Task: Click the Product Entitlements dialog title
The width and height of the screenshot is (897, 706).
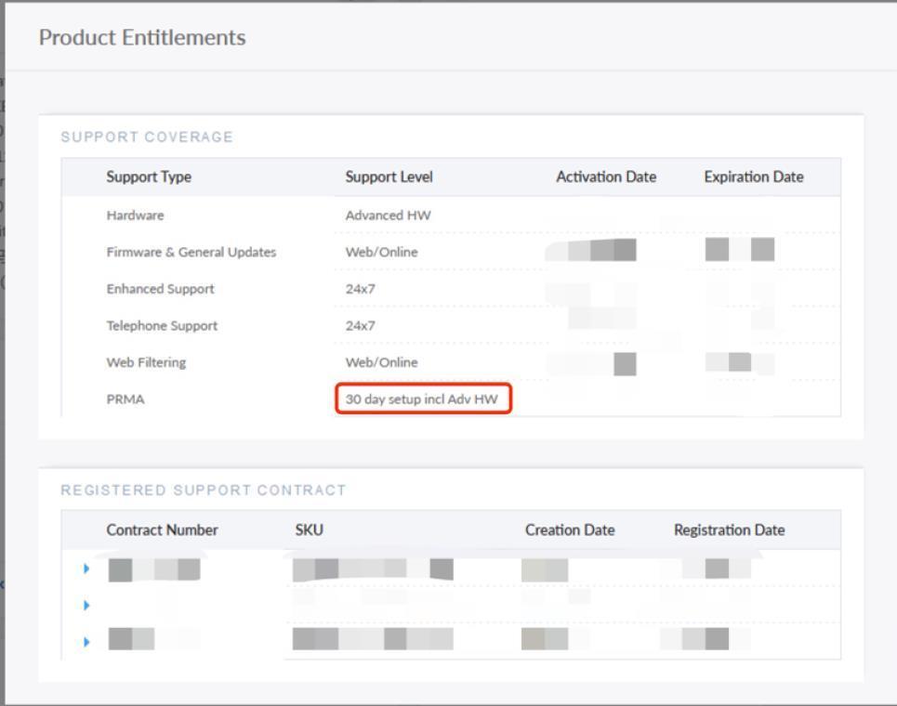Action: coord(142,38)
